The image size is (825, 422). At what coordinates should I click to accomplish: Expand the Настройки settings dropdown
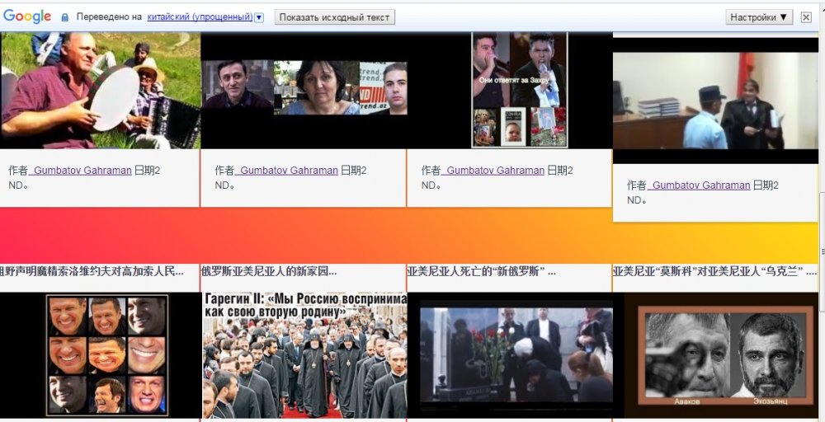point(759,17)
